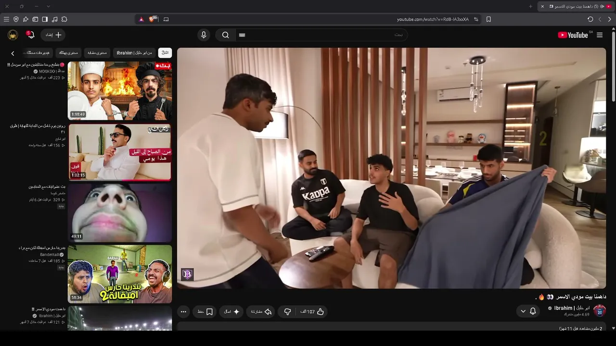
Task: Open the browser main hamburger menu
Action: point(6,19)
